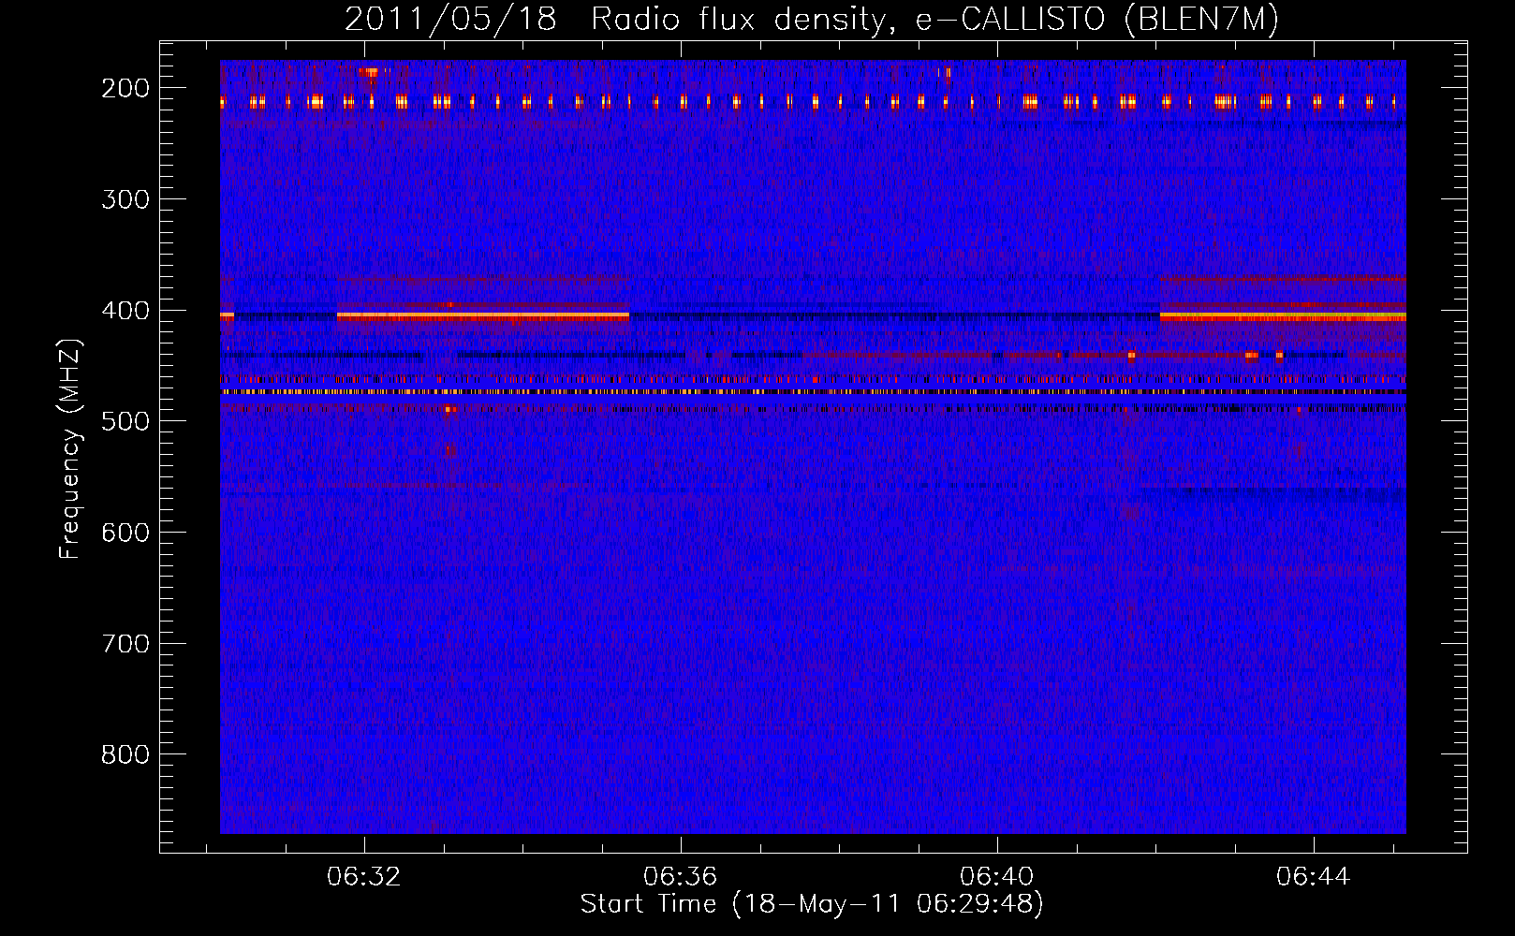Pick the 06:44 time tick label
The height and width of the screenshot is (936, 1515).
(1313, 876)
